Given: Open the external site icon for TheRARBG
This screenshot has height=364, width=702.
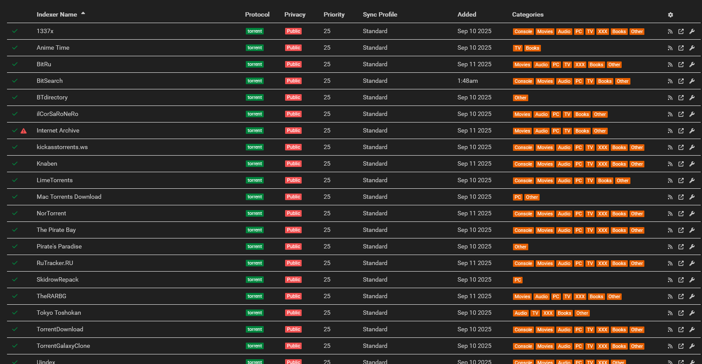Looking at the screenshot, I should (x=681, y=296).
